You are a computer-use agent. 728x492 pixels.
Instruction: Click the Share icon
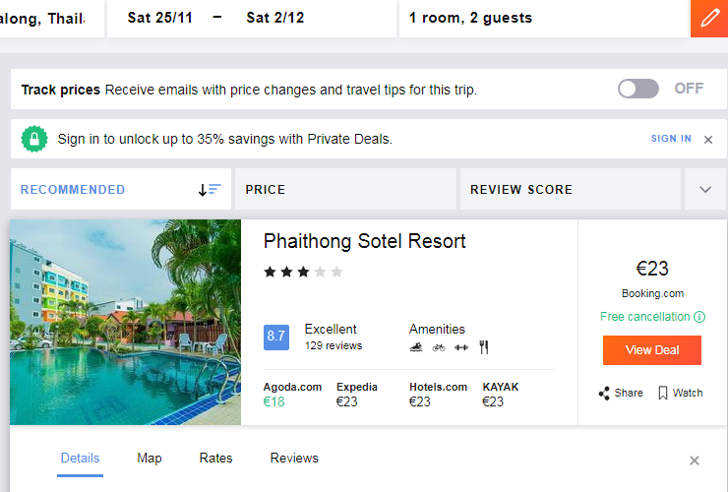click(604, 394)
